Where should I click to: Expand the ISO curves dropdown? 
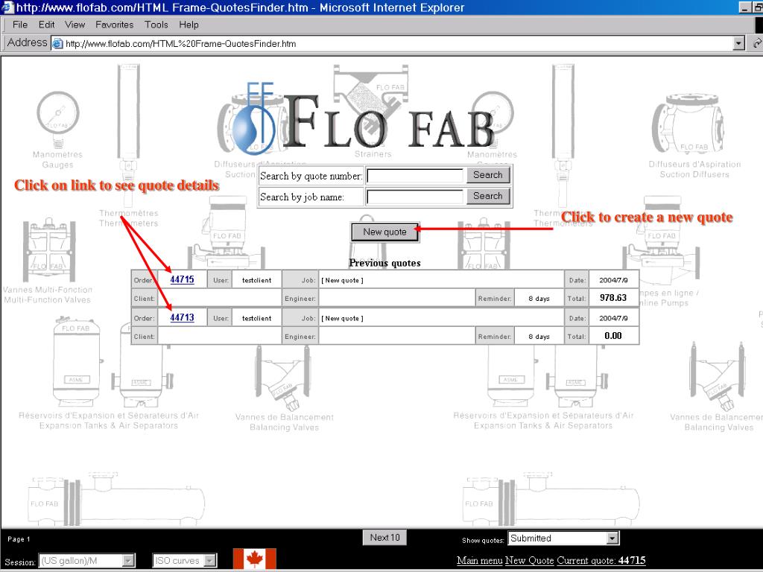[209, 561]
